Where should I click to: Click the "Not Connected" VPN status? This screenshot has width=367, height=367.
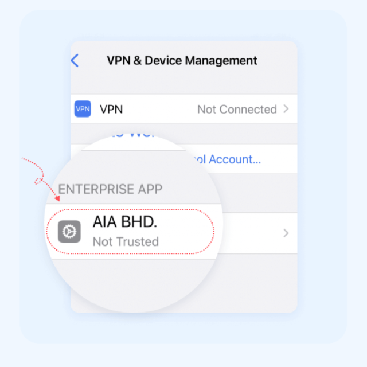[237, 110]
